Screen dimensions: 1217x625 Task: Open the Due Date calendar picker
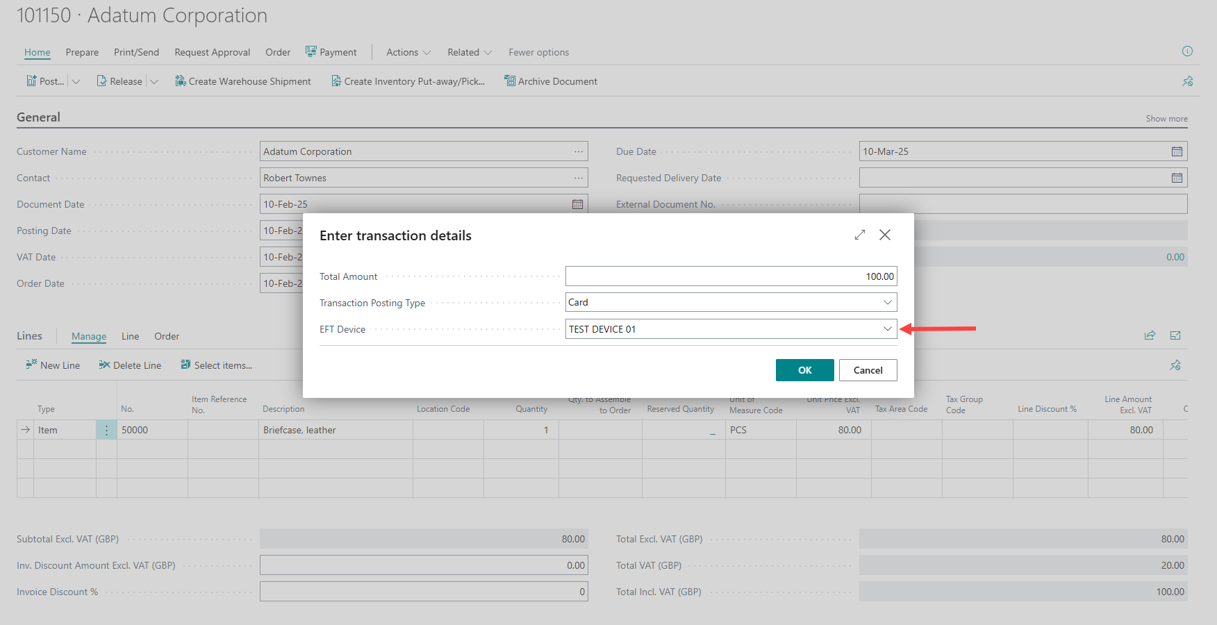(x=1177, y=151)
